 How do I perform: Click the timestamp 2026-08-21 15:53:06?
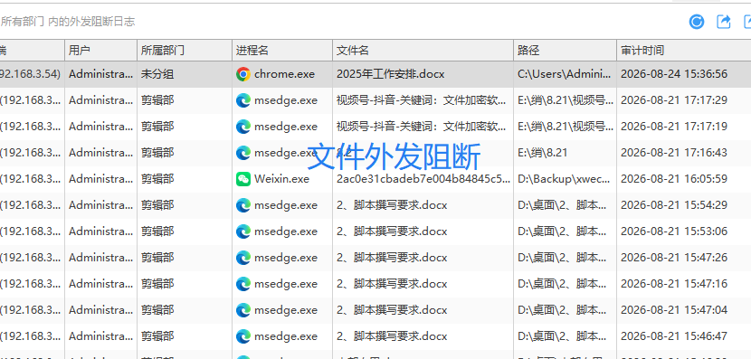674,231
